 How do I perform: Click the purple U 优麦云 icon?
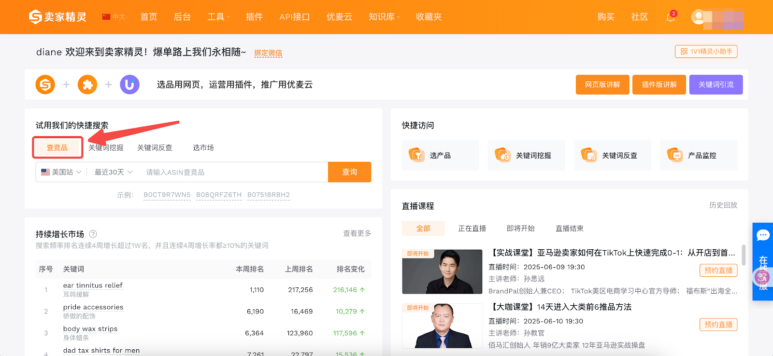[x=129, y=85]
